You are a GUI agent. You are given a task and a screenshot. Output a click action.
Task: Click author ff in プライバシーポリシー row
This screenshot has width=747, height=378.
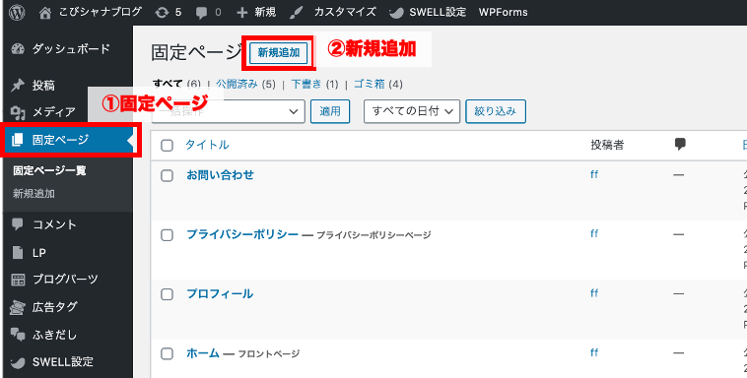(x=594, y=233)
